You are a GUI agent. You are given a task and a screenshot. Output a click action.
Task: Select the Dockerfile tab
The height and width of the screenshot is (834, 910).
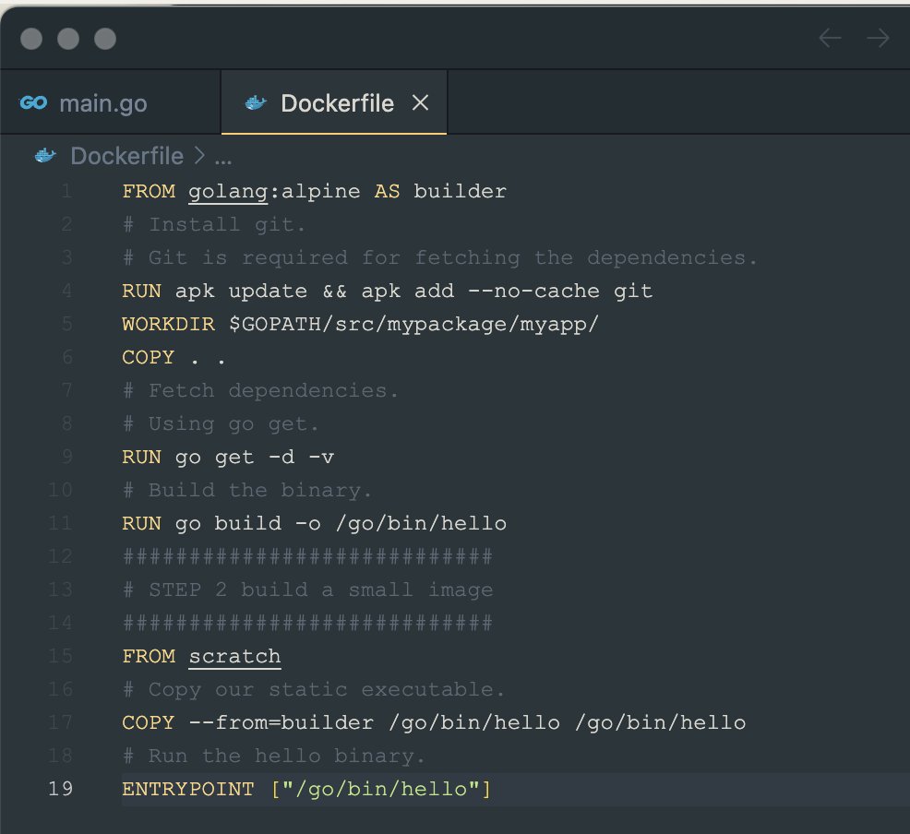[334, 103]
